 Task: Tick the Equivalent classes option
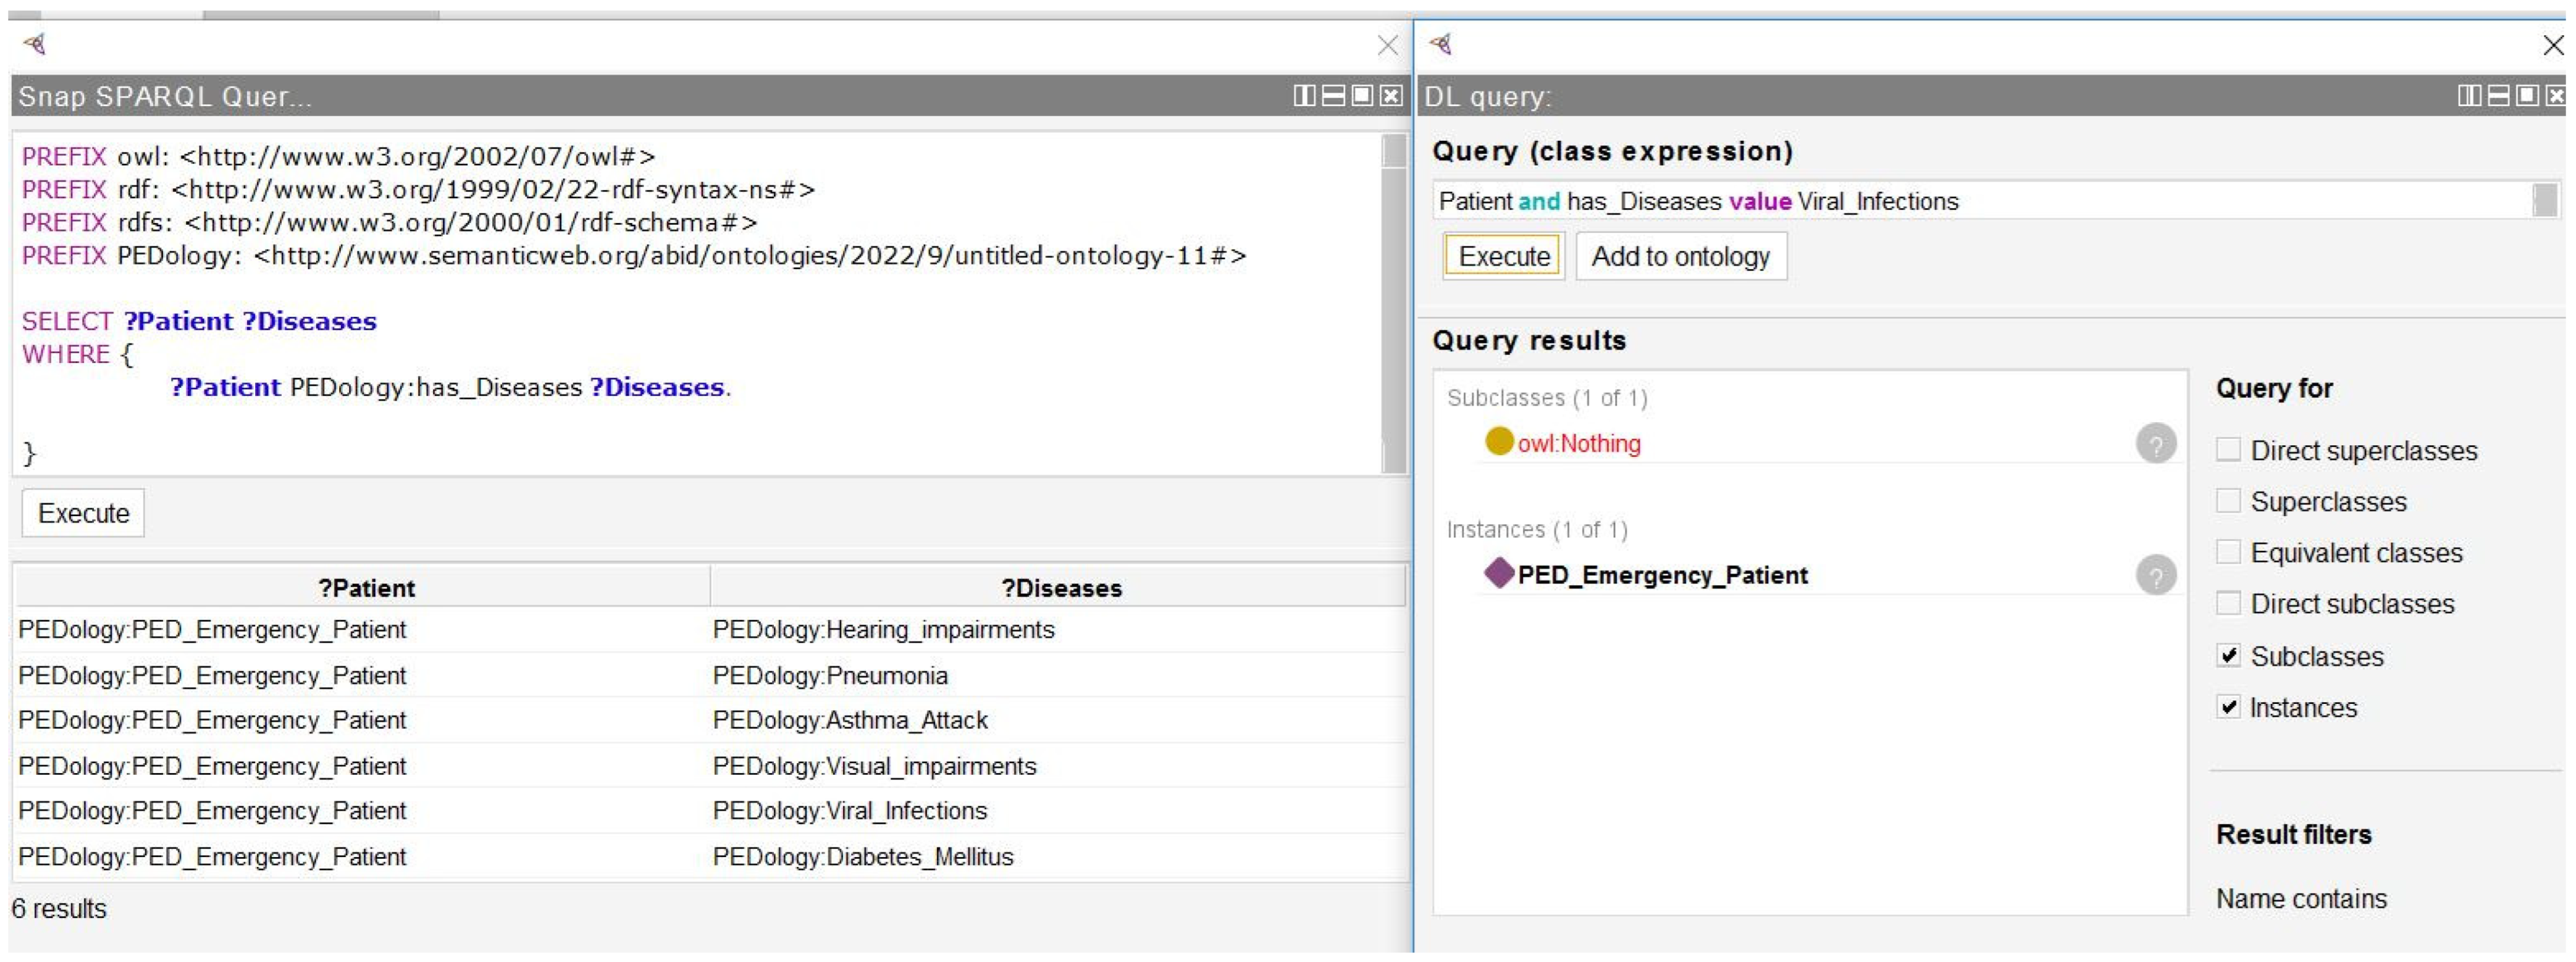pos(2228,552)
